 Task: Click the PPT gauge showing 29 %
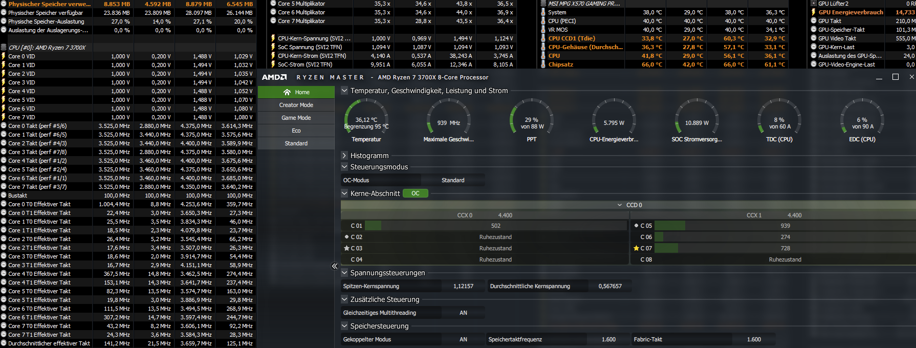tap(532, 120)
